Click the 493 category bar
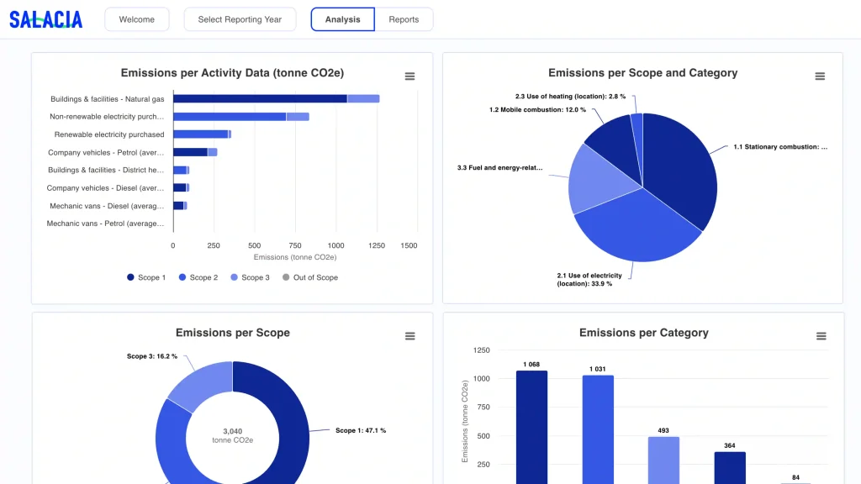 click(663, 460)
